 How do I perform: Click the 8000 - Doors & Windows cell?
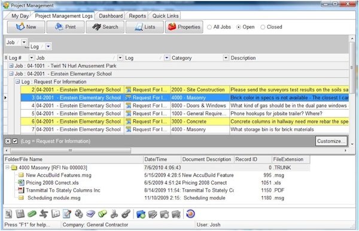pyautogui.click(x=200, y=106)
